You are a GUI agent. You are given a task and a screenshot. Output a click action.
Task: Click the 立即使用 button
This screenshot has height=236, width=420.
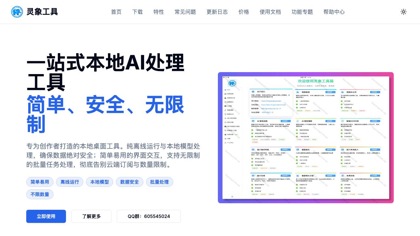tap(46, 216)
